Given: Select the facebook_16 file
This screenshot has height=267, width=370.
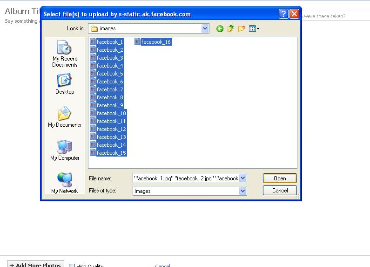Looking at the screenshot, I should pyautogui.click(x=153, y=42).
